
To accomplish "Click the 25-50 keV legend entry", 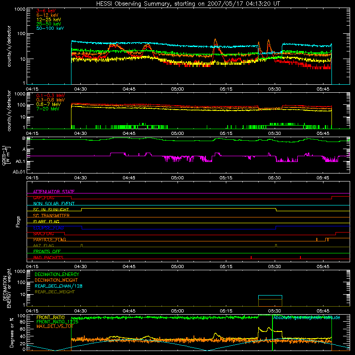I will (49, 24).
